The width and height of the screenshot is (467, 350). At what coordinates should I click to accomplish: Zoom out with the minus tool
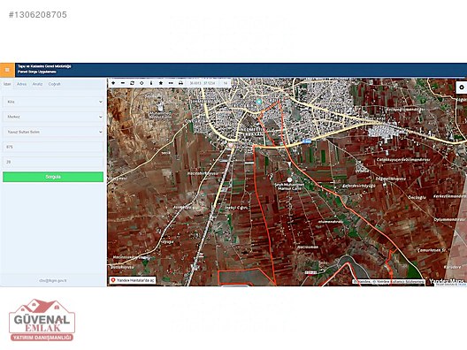pyautogui.click(x=123, y=83)
